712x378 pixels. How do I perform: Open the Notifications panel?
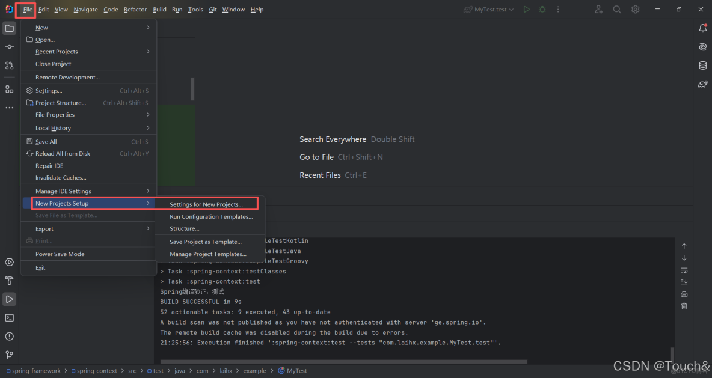click(702, 28)
